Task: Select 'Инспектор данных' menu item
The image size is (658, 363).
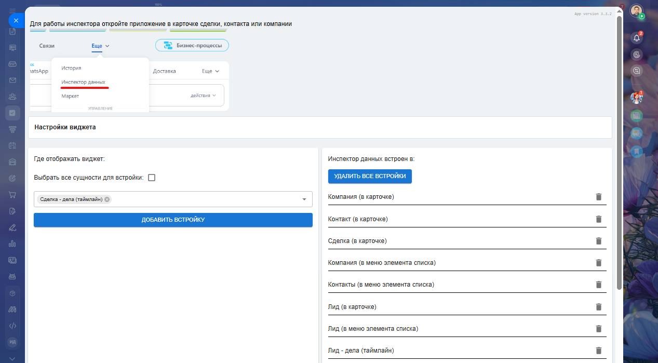Action: [x=83, y=82]
